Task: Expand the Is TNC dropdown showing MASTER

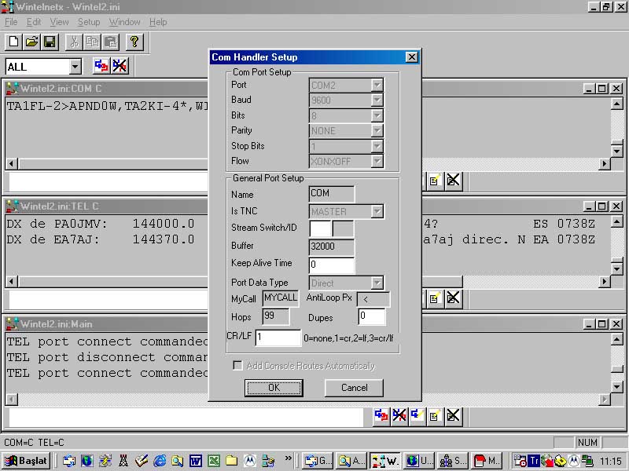Action: click(377, 211)
